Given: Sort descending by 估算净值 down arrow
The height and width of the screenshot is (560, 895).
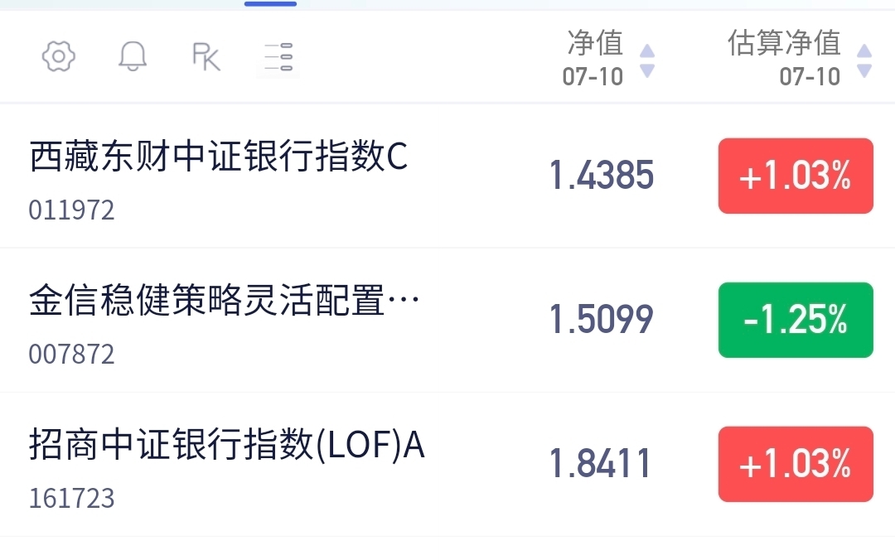Looking at the screenshot, I should pyautogui.click(x=864, y=70).
